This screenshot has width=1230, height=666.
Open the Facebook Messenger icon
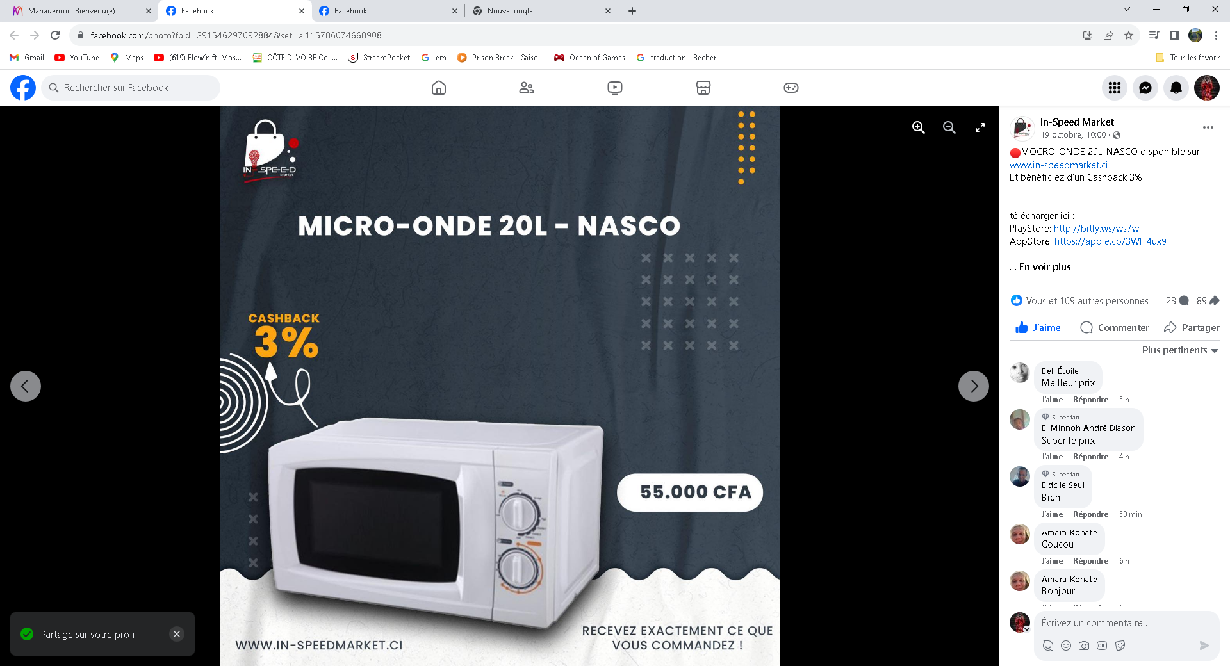[1145, 88]
